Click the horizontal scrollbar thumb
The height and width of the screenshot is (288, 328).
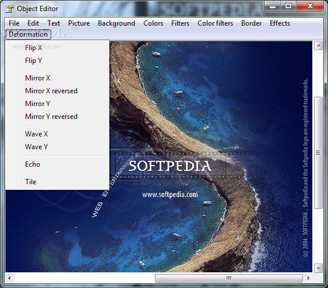(229, 278)
